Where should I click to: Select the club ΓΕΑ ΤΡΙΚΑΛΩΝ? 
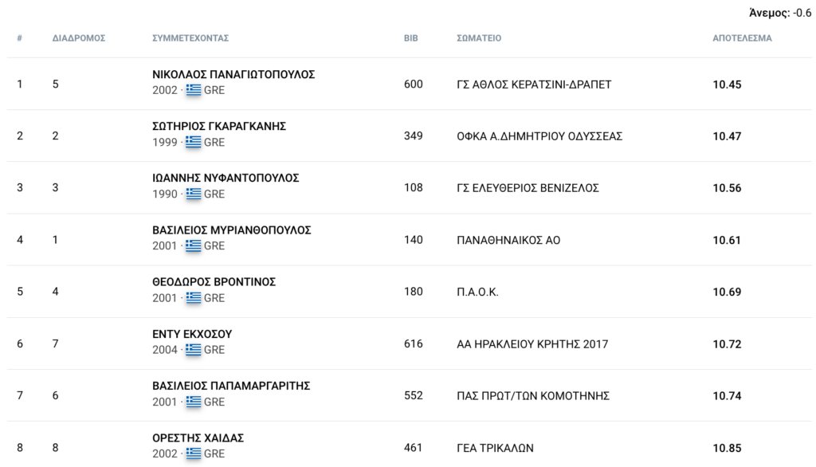pos(495,448)
